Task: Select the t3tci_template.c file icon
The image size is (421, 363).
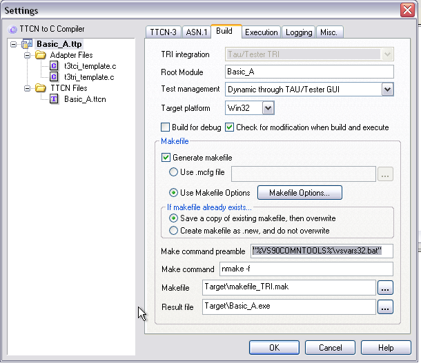Action: coord(55,66)
